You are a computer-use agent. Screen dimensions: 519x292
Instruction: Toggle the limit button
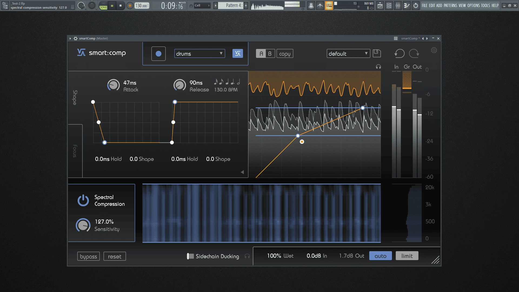(407, 256)
